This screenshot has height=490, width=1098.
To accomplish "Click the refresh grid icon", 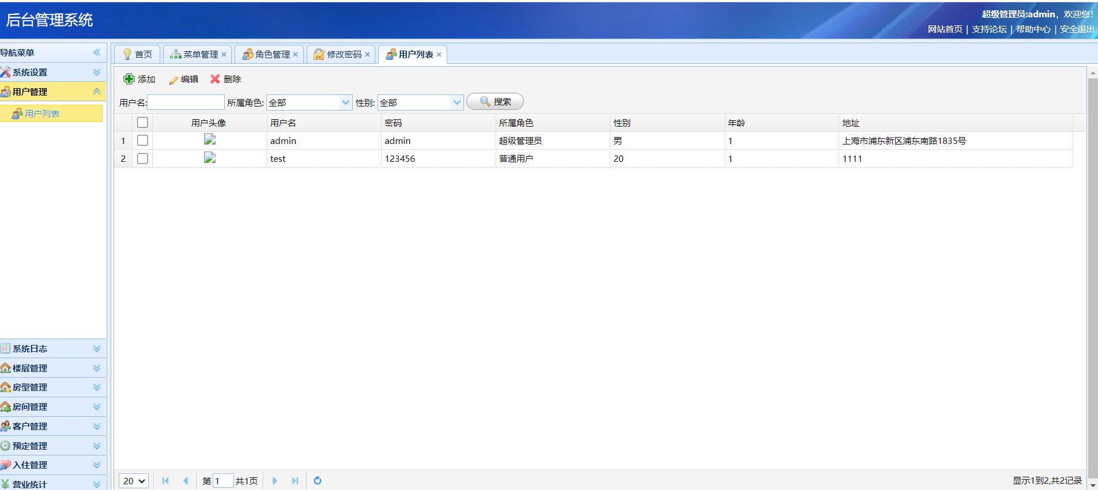I will [x=318, y=481].
